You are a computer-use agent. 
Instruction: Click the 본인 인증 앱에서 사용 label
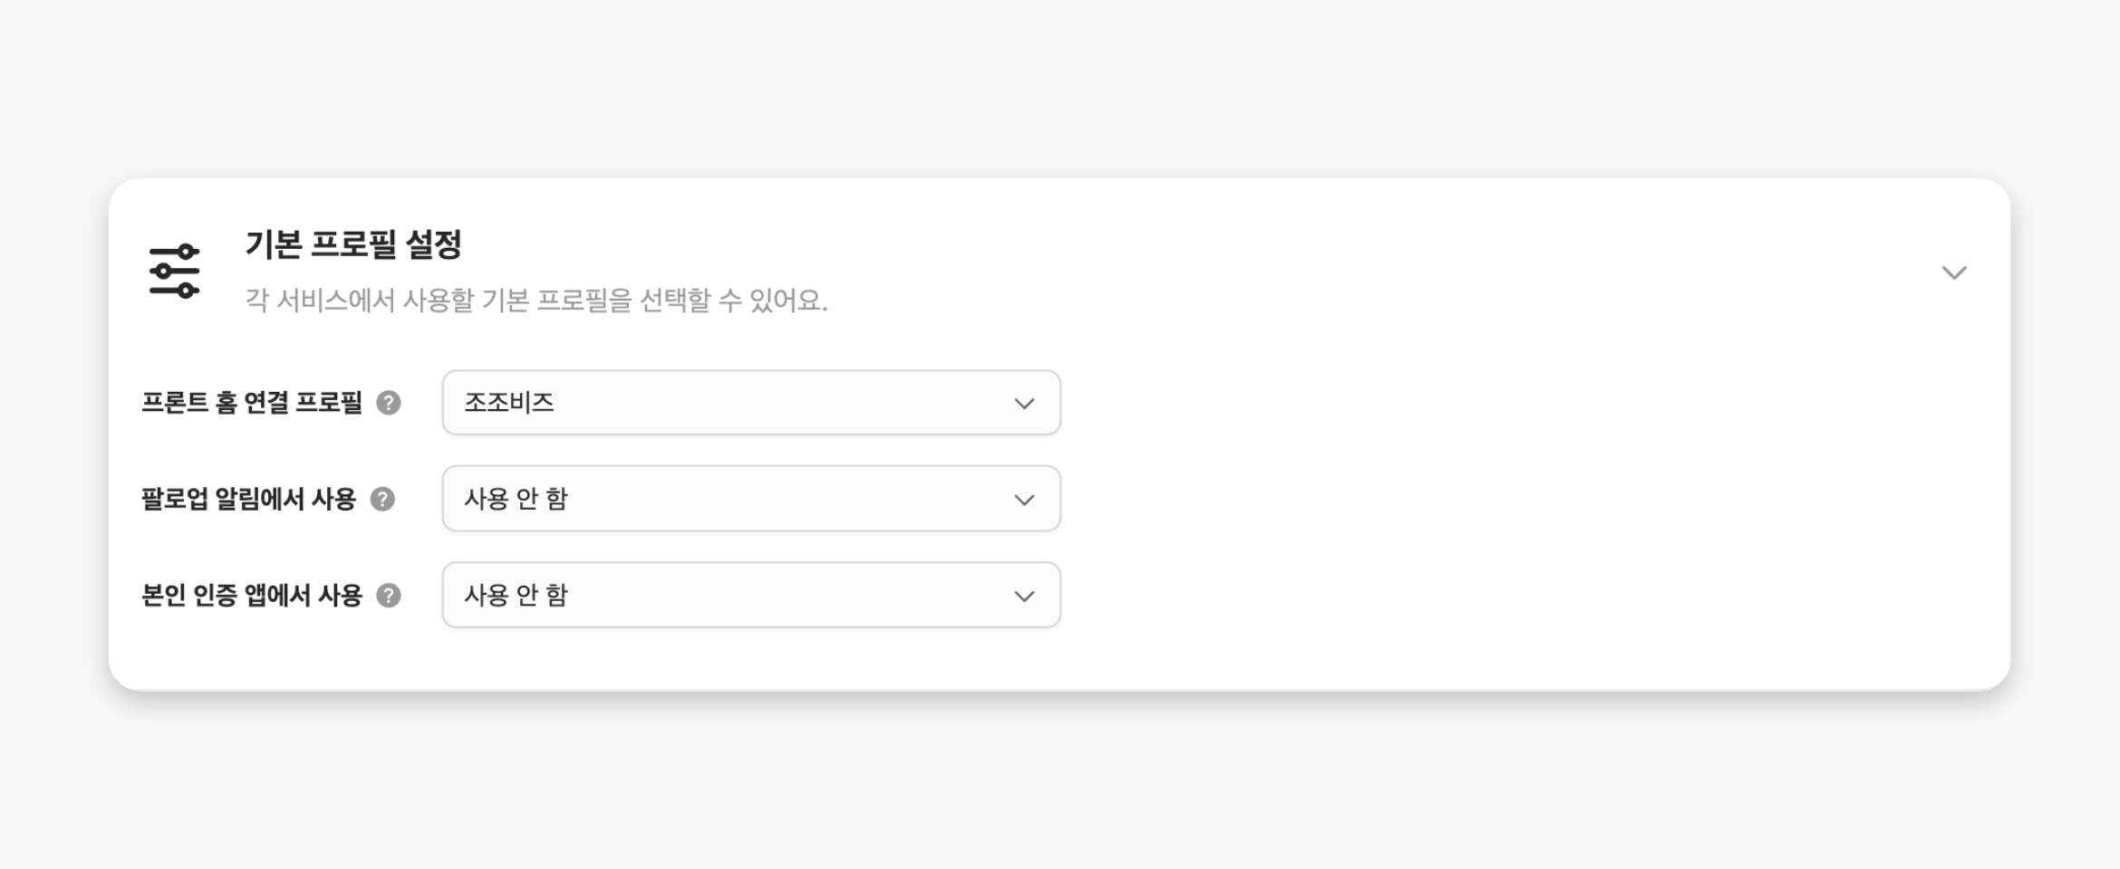252,596
